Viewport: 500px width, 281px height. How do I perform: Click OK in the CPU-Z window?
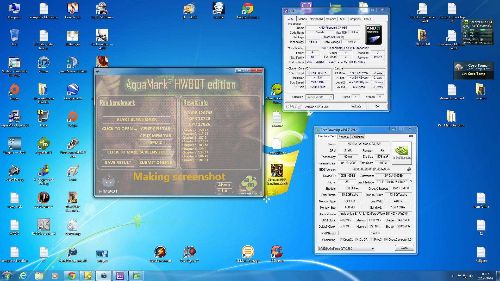click(x=377, y=106)
